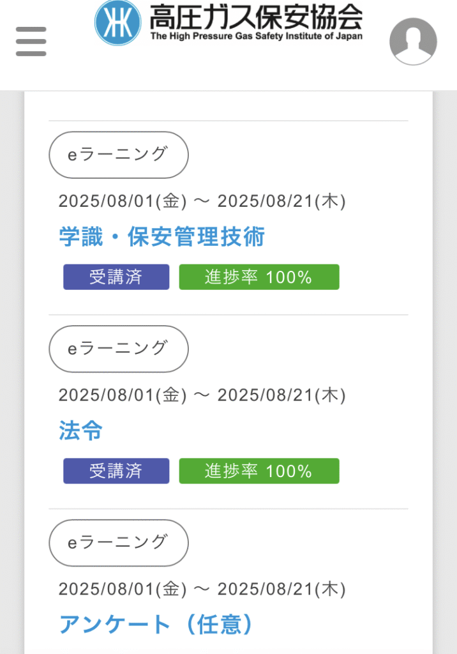Screen dimensions: 457x654
Task: Click the 受講済 badge under 法令
Action: tap(116, 471)
